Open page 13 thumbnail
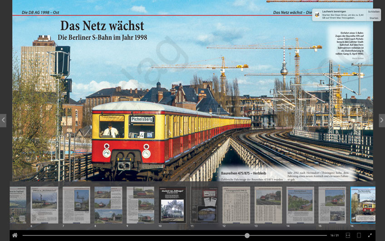The height and width of the screenshot is (241, 385). [268, 205]
